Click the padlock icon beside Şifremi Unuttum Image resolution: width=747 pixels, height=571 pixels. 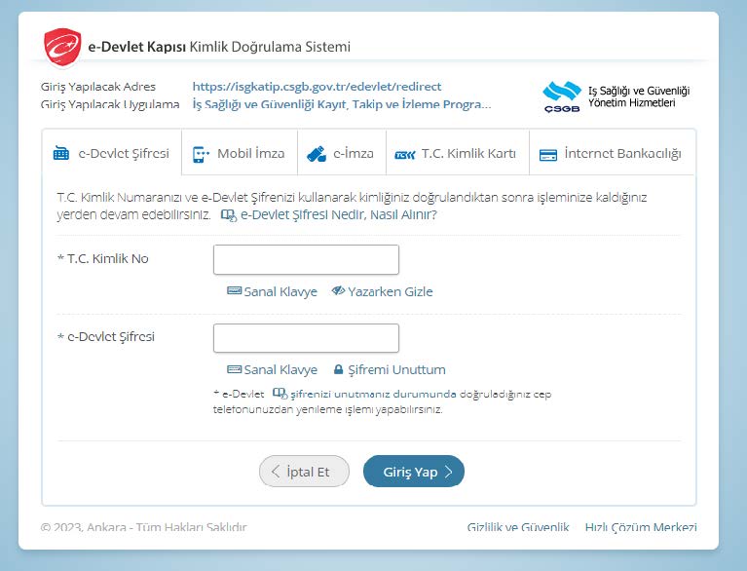click(338, 369)
